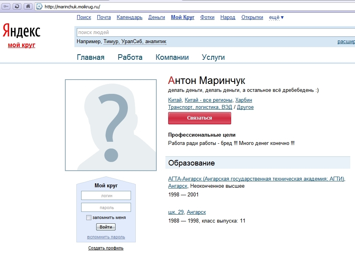The image size is (355, 257).
Task: Click the Войти login button
Action: point(106,227)
